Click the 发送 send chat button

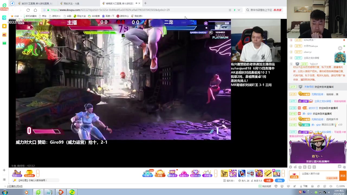(x=343, y=176)
